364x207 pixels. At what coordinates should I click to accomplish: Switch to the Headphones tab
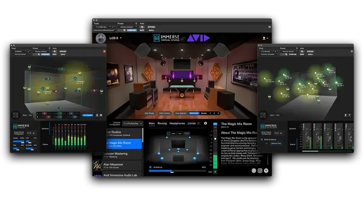[x=177, y=124]
